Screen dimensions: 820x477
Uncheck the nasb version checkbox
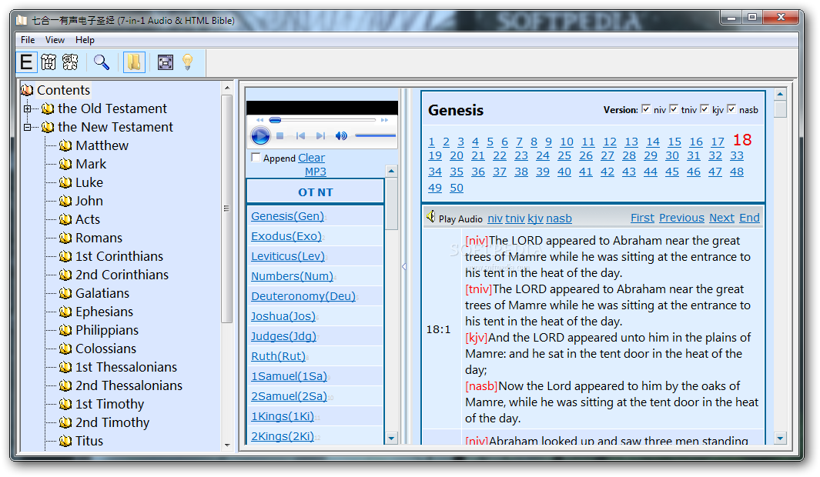[x=731, y=108]
